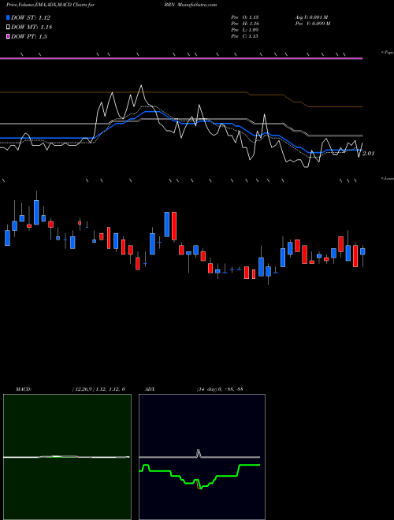
Task: Click the magenta DOW PT legend swatch
Action: click(x=9, y=36)
